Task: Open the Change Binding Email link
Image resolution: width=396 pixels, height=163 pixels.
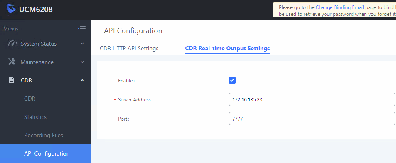Action: click(x=339, y=7)
